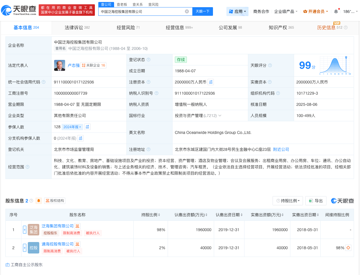Open the 法律诉讼 382 tab
This screenshot has height=275, width=360.
77,28
